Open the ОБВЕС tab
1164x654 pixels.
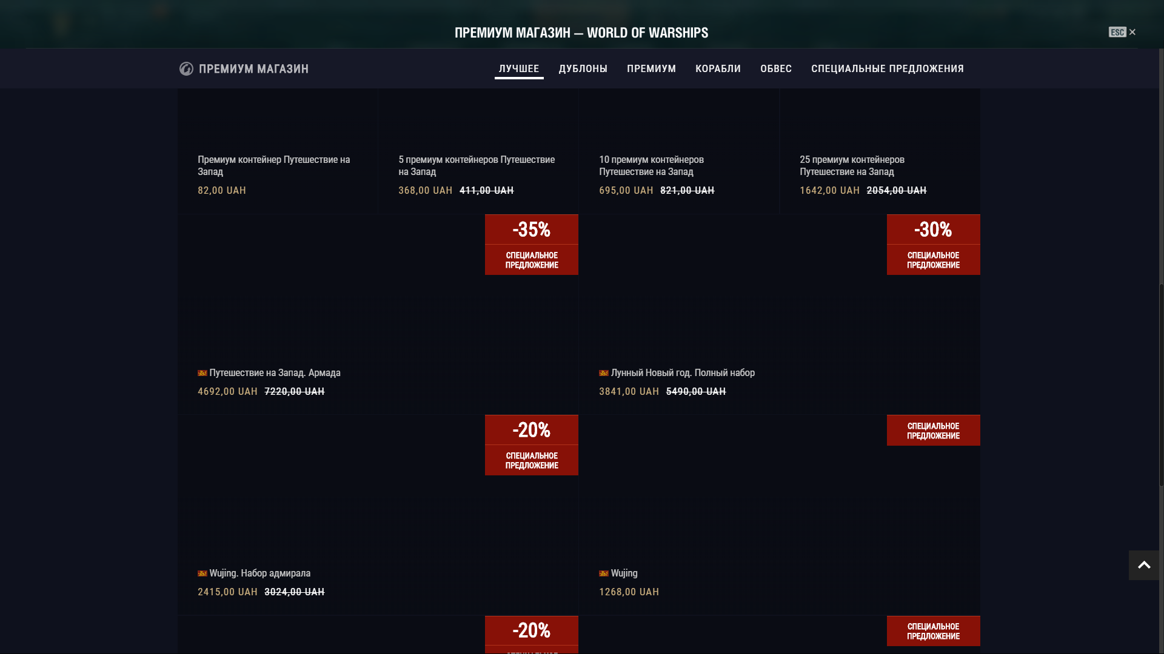[x=776, y=68]
